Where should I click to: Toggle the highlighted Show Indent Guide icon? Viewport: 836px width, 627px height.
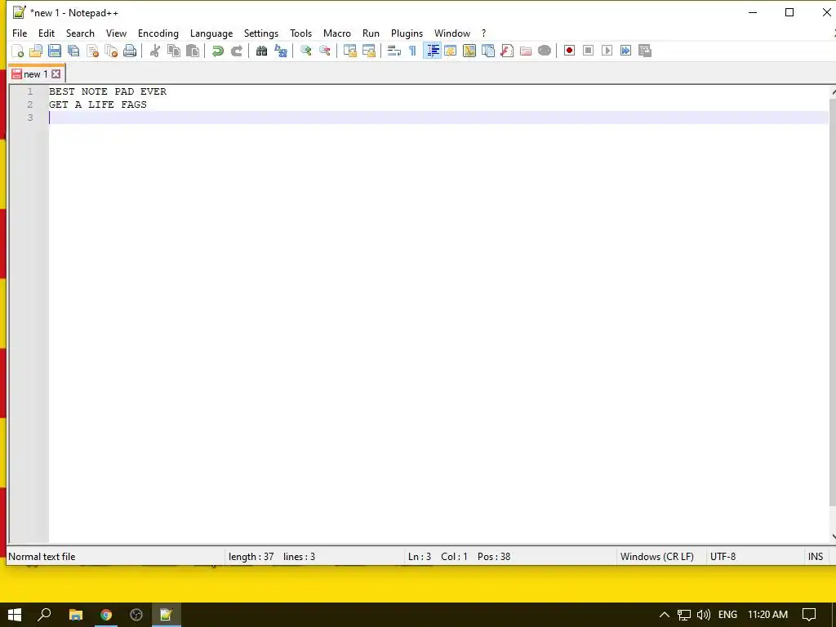point(432,51)
